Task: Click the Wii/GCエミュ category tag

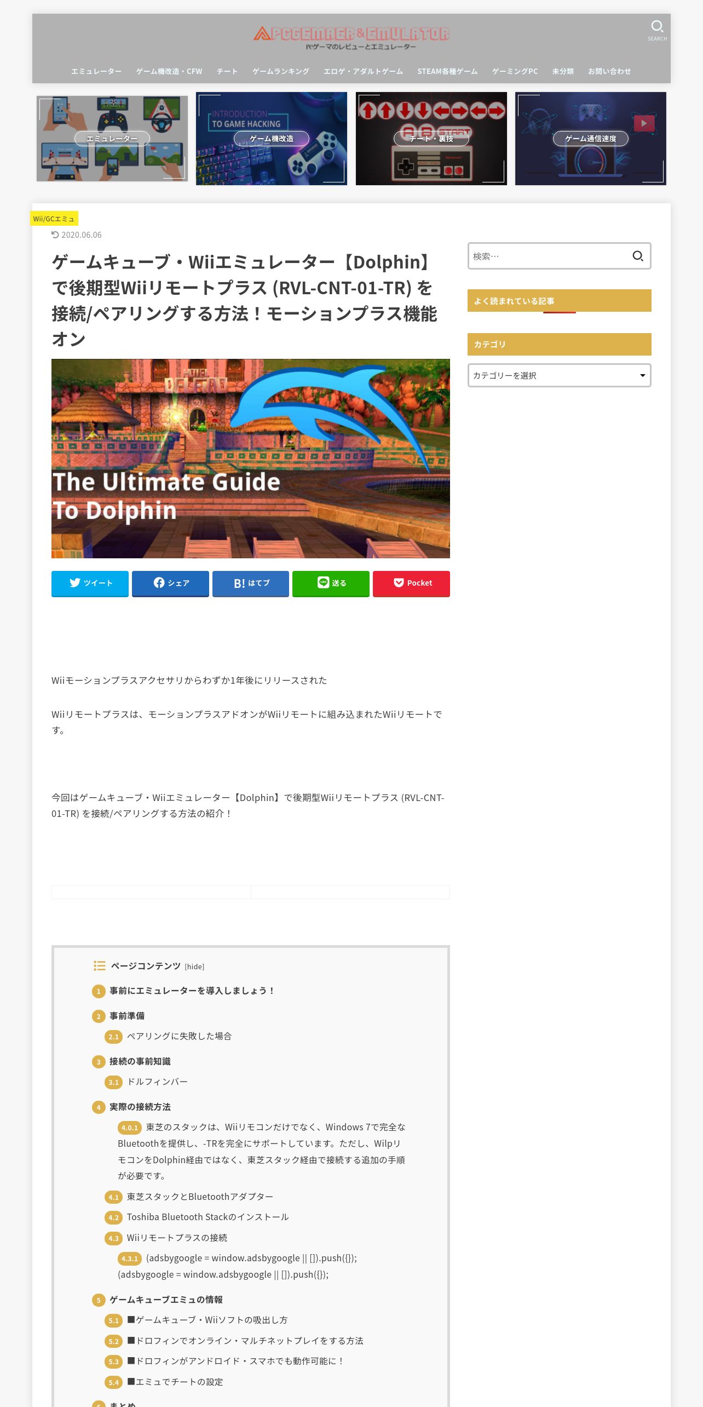Action: click(54, 218)
